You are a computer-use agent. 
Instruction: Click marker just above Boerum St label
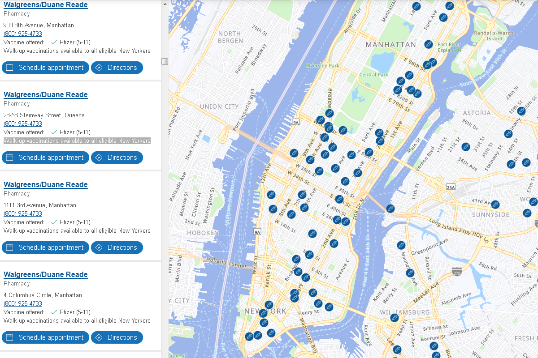click(x=434, y=346)
